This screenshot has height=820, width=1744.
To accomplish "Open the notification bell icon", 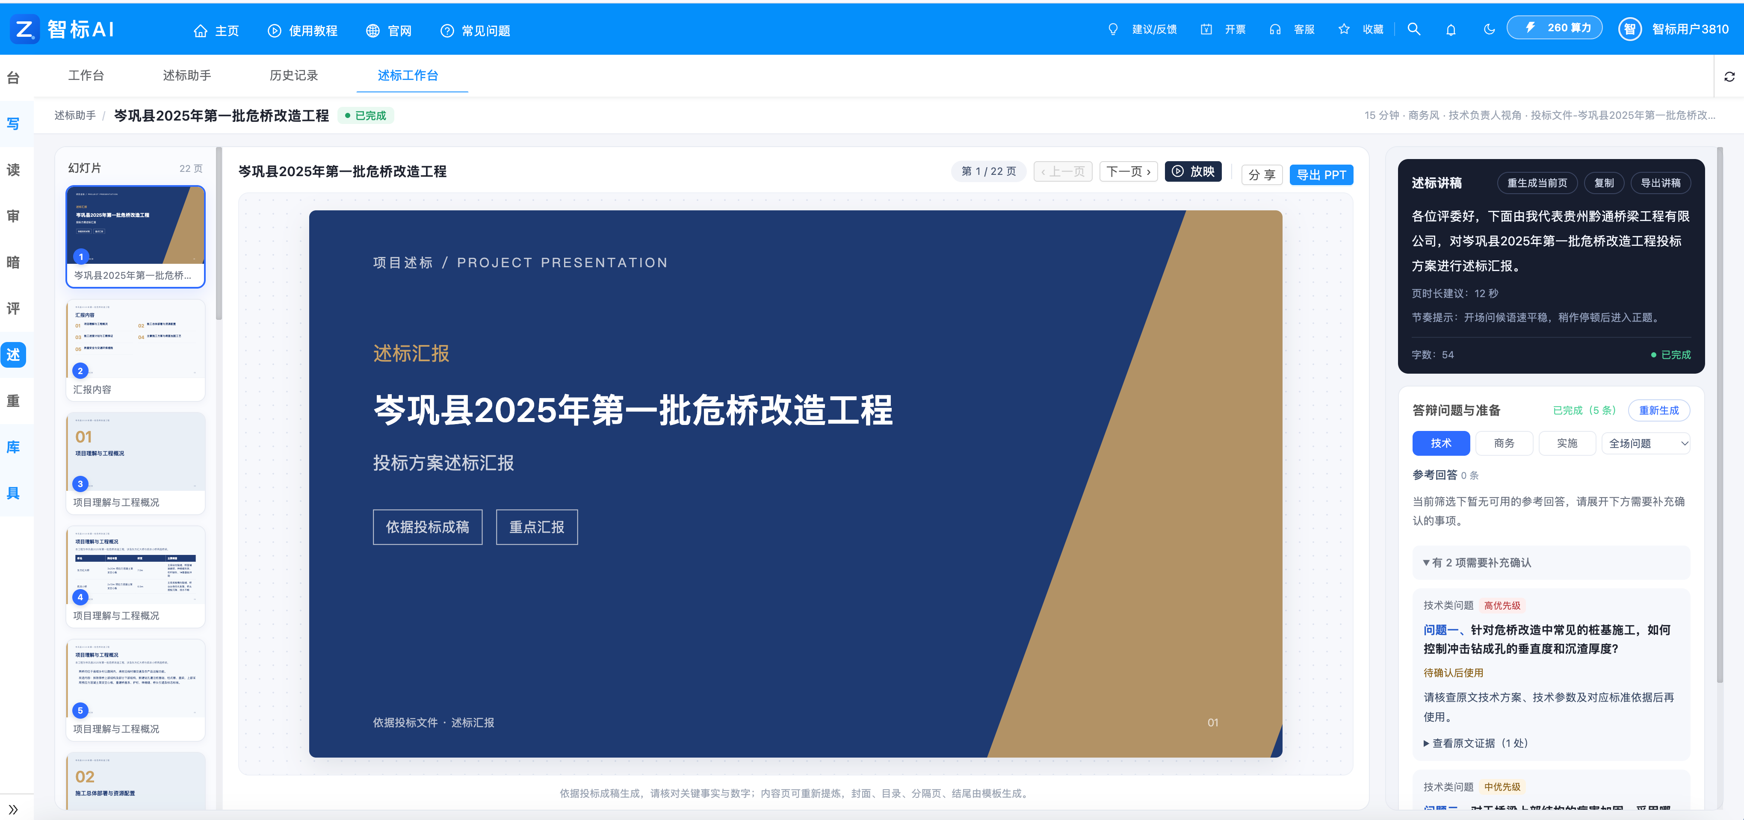I will pyautogui.click(x=1451, y=30).
